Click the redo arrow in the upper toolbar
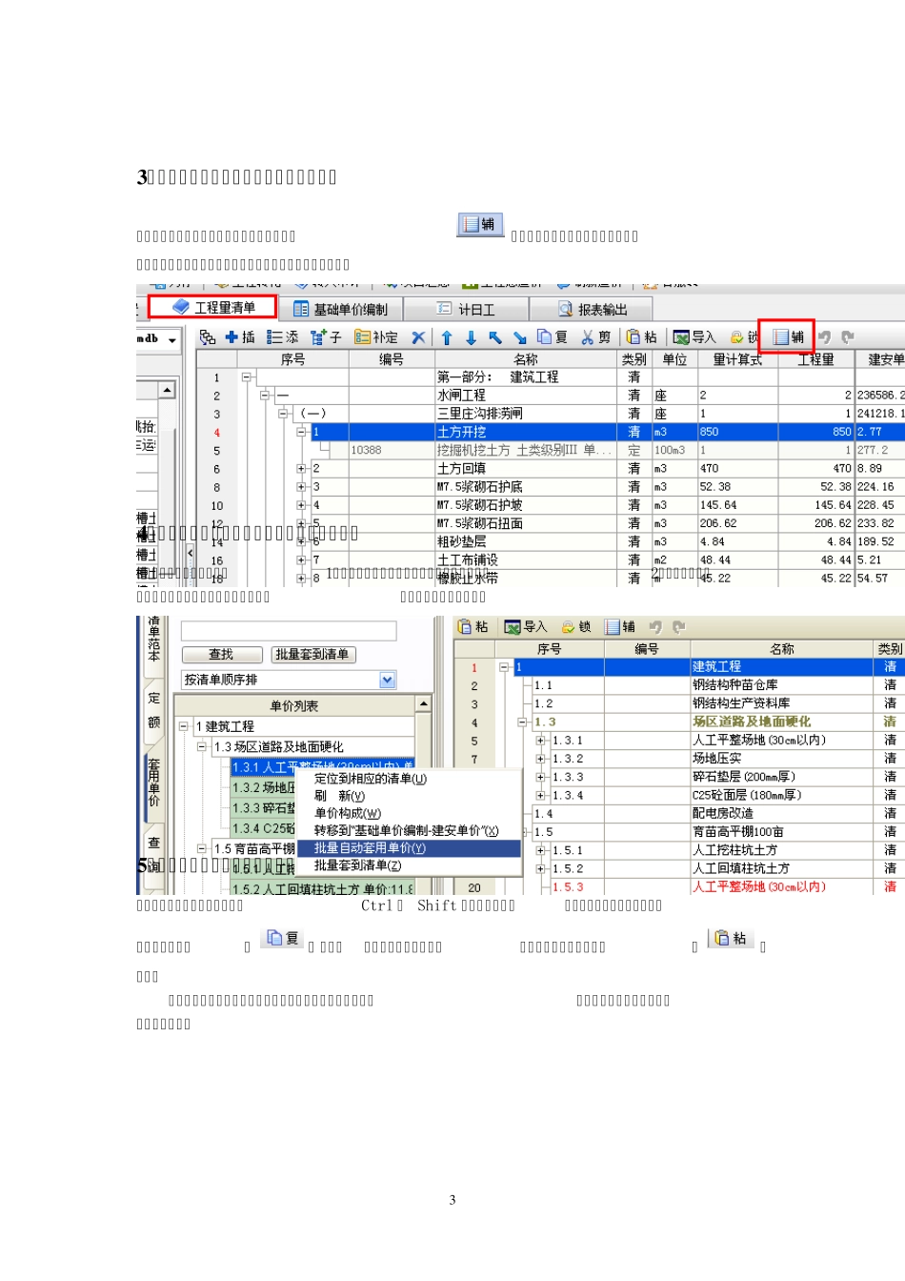This screenshot has height=1281, width=905. tap(848, 337)
